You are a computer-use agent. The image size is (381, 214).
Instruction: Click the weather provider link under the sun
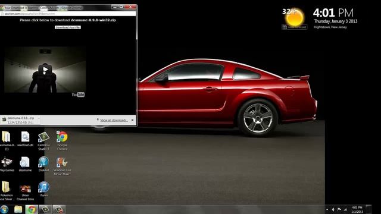(294, 27)
